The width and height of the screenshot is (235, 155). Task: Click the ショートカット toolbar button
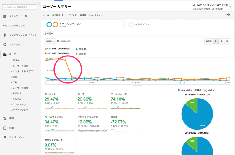(96, 15)
